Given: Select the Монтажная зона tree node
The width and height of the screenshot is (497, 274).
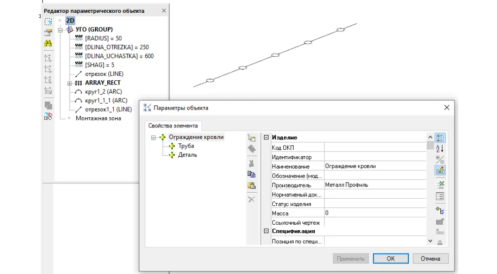Looking at the screenshot, I should pyautogui.click(x=98, y=118).
